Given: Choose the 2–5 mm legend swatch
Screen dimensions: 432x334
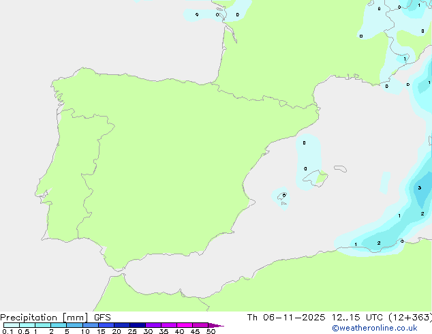Looking at the screenshot, I should [x=59, y=325].
